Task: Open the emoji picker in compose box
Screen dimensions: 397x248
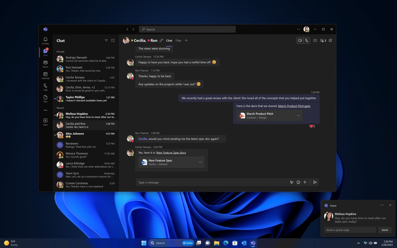Action: pyautogui.click(x=298, y=182)
